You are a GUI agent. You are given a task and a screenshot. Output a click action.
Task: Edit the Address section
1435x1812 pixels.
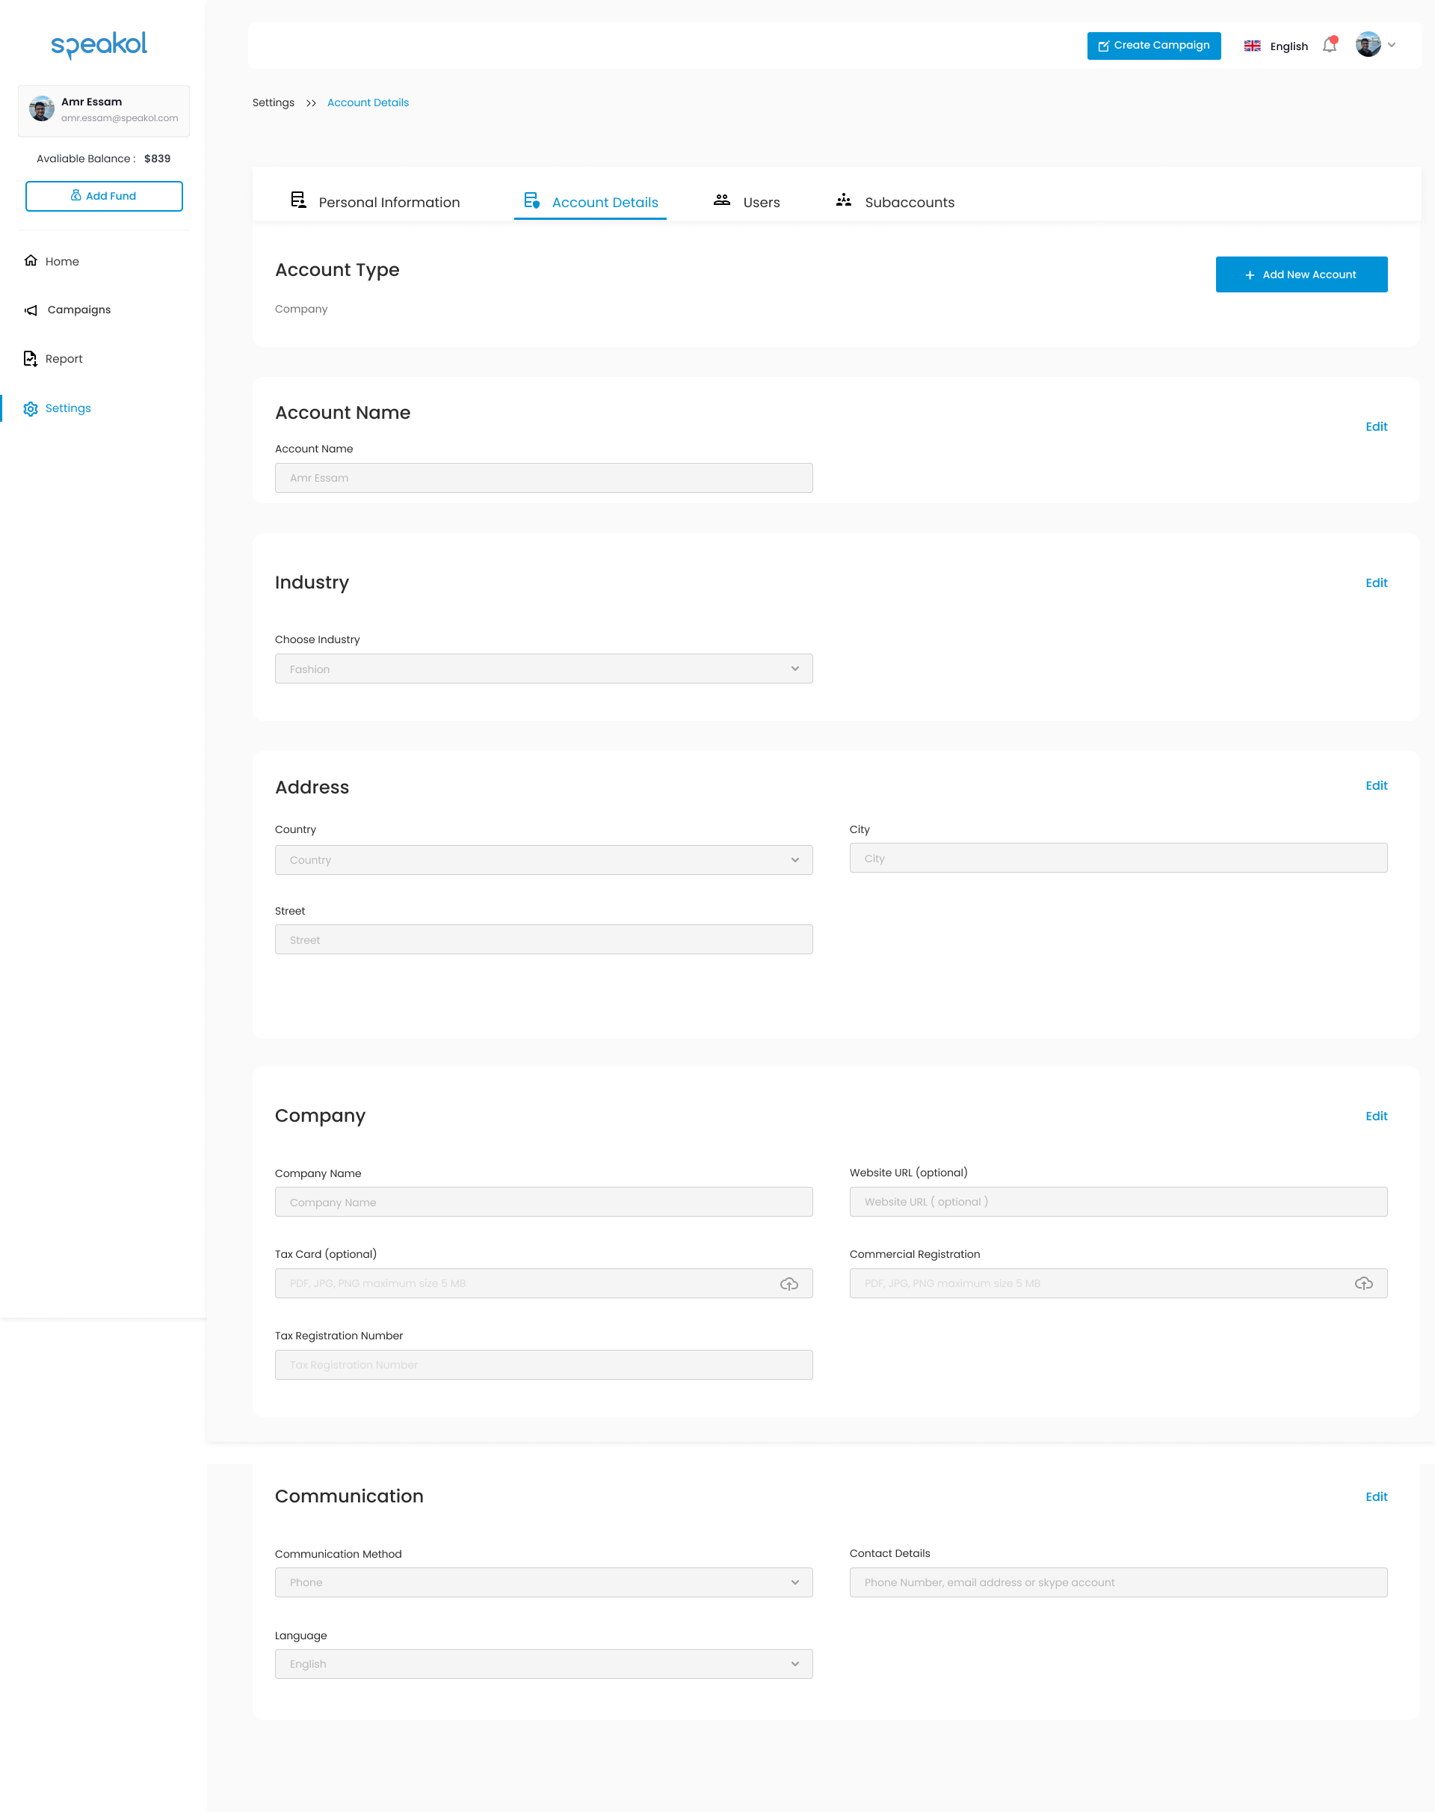[1376, 786]
